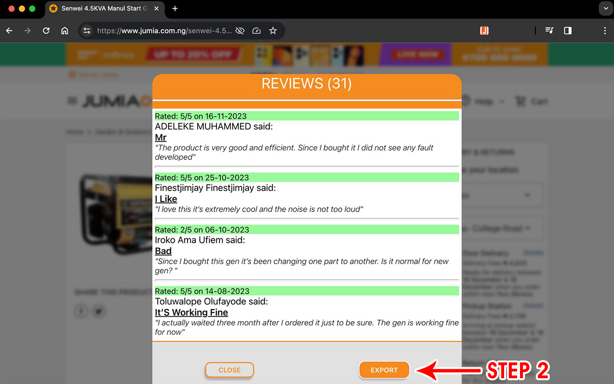The image size is (614, 384).
Task: Share the product via the Facebook icon
Action: pyautogui.click(x=81, y=311)
